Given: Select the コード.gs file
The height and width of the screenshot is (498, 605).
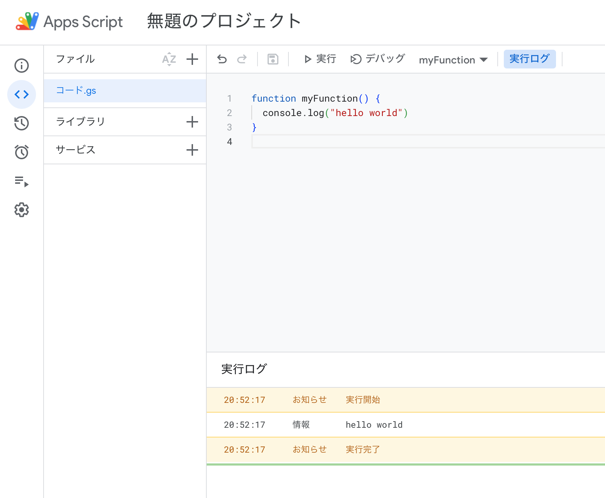Looking at the screenshot, I should [76, 90].
